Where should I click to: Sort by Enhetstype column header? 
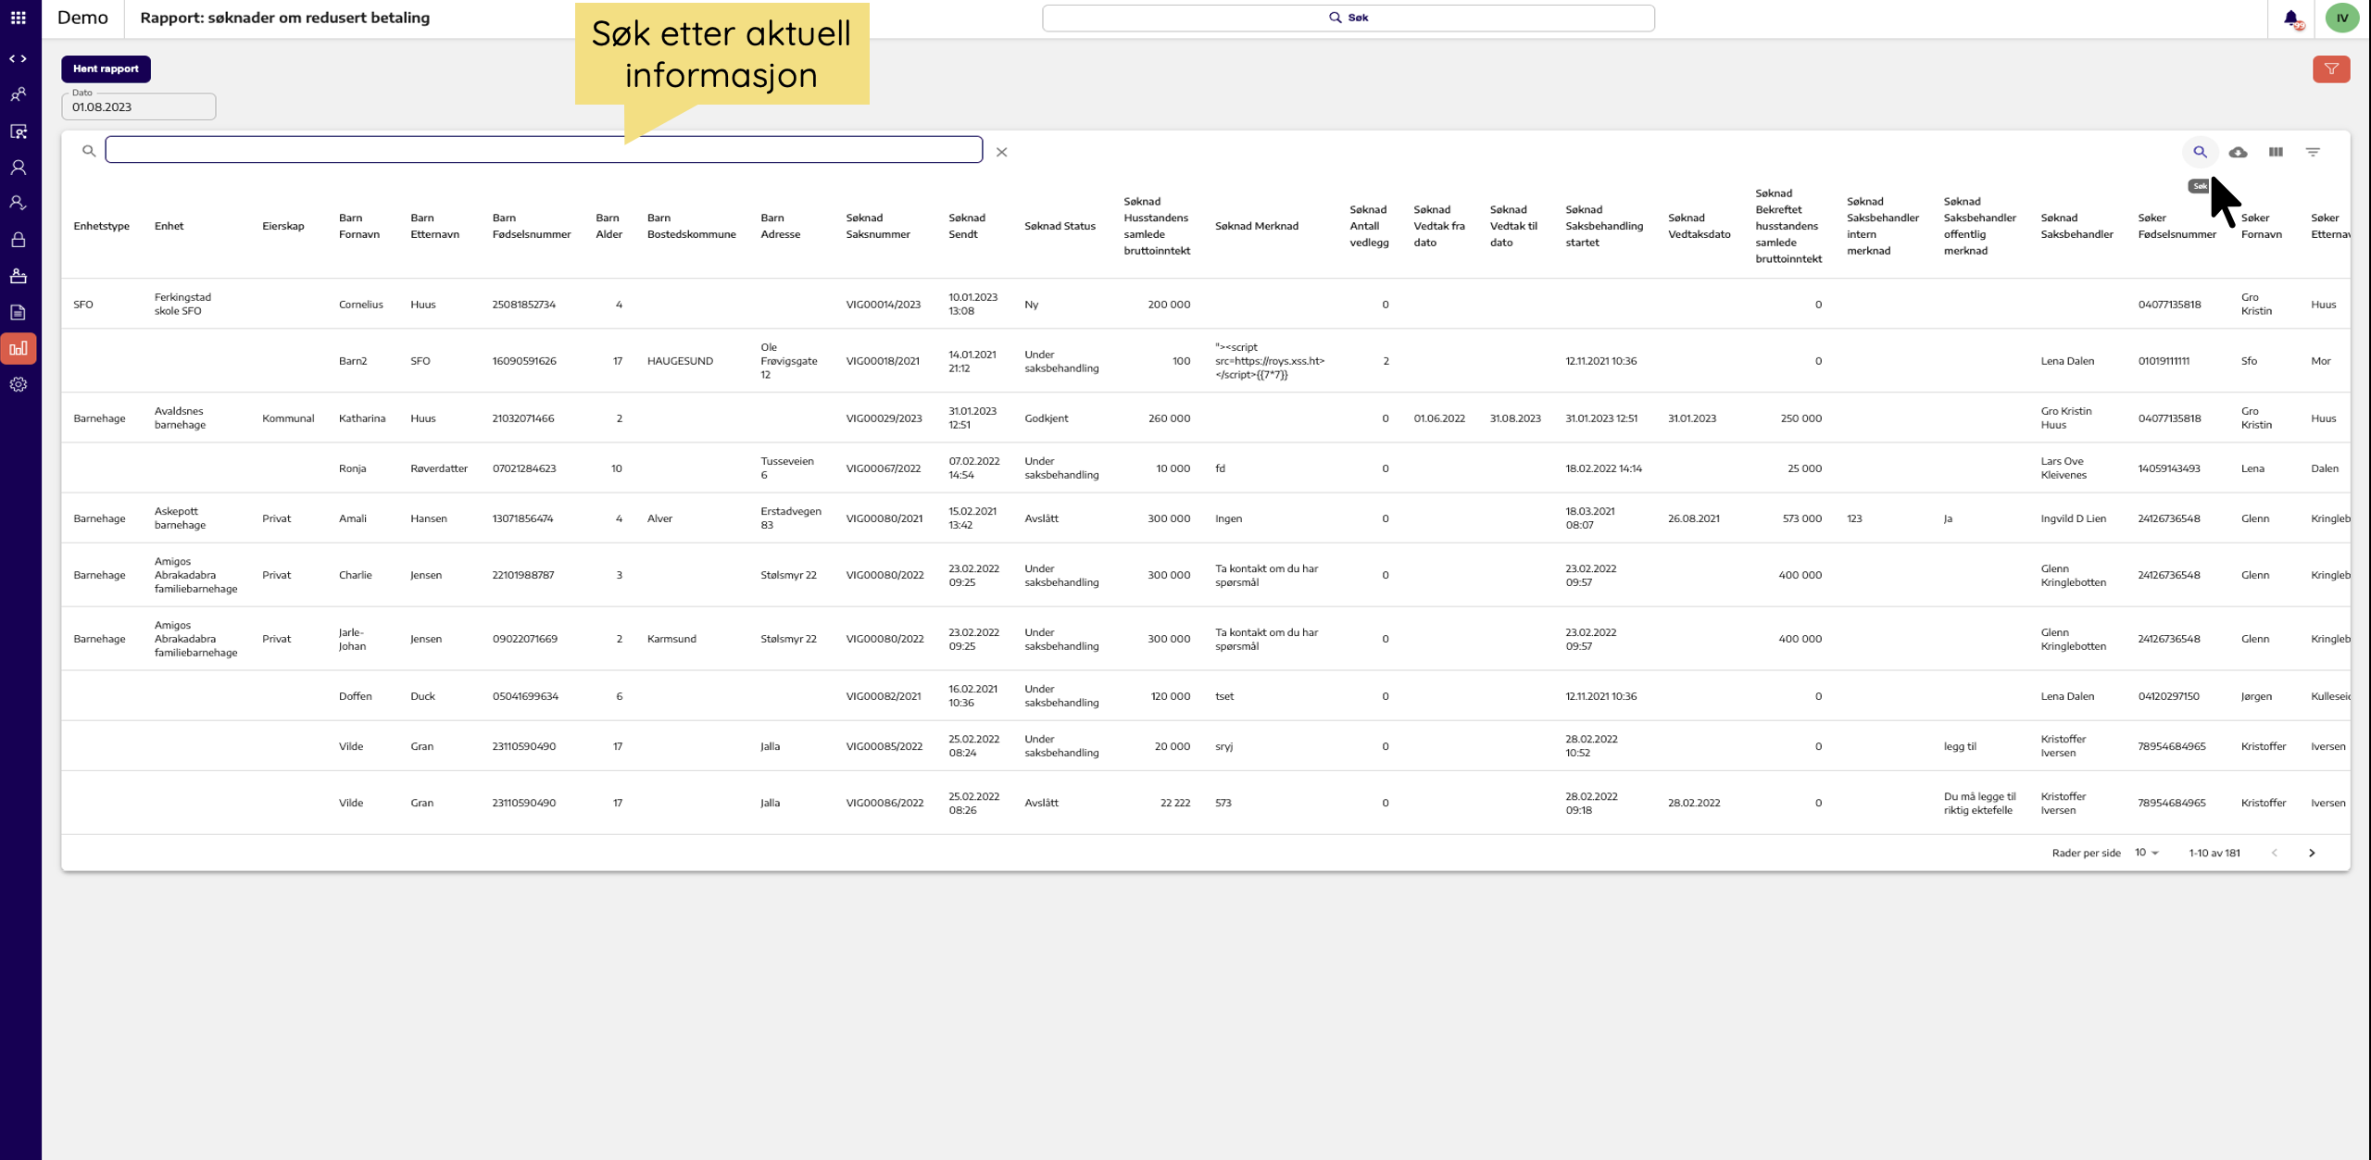pyautogui.click(x=102, y=226)
